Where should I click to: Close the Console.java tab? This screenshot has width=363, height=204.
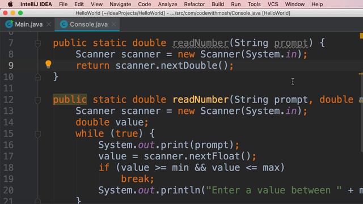coord(113,24)
